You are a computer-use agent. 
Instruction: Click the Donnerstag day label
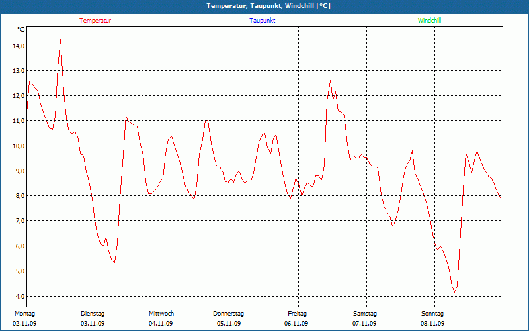(228, 314)
